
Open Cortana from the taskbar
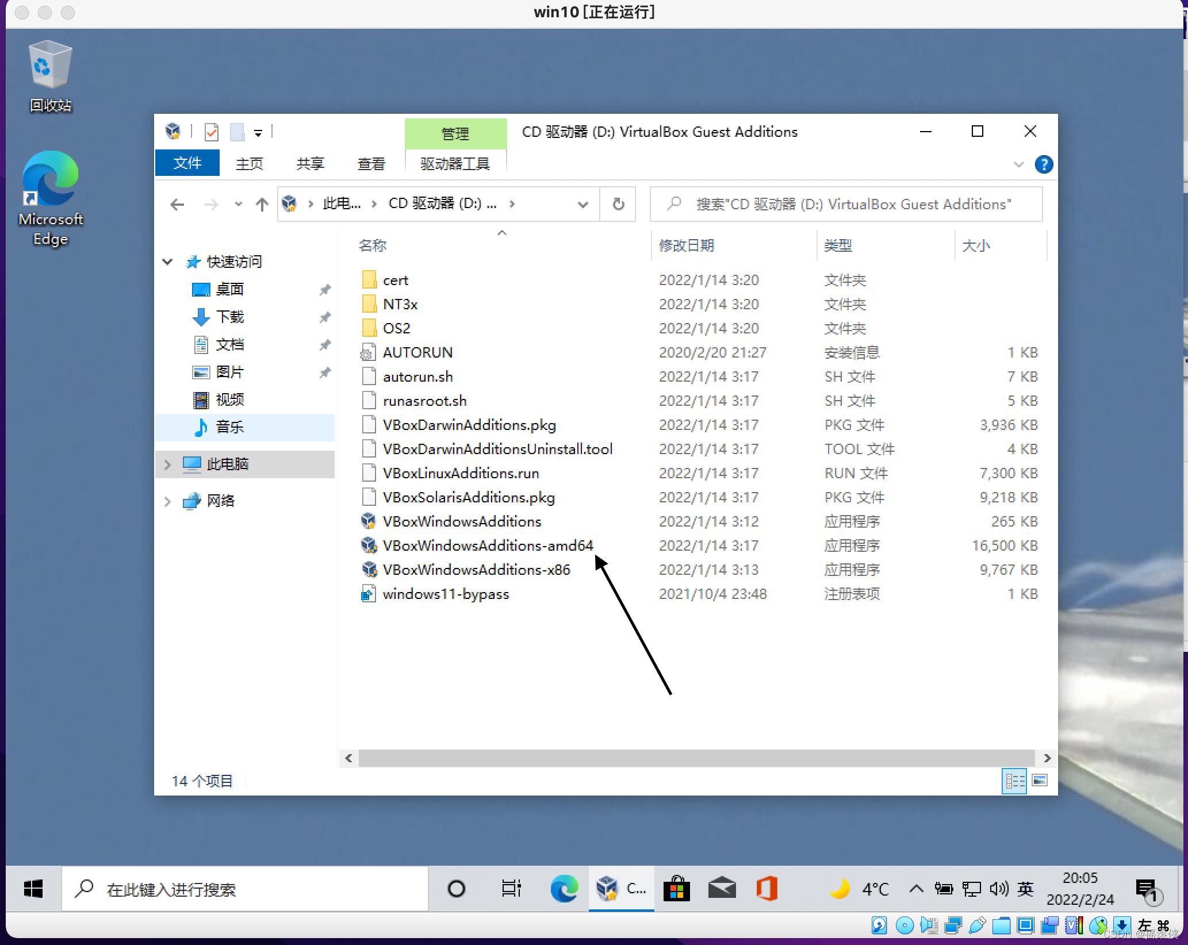click(457, 889)
